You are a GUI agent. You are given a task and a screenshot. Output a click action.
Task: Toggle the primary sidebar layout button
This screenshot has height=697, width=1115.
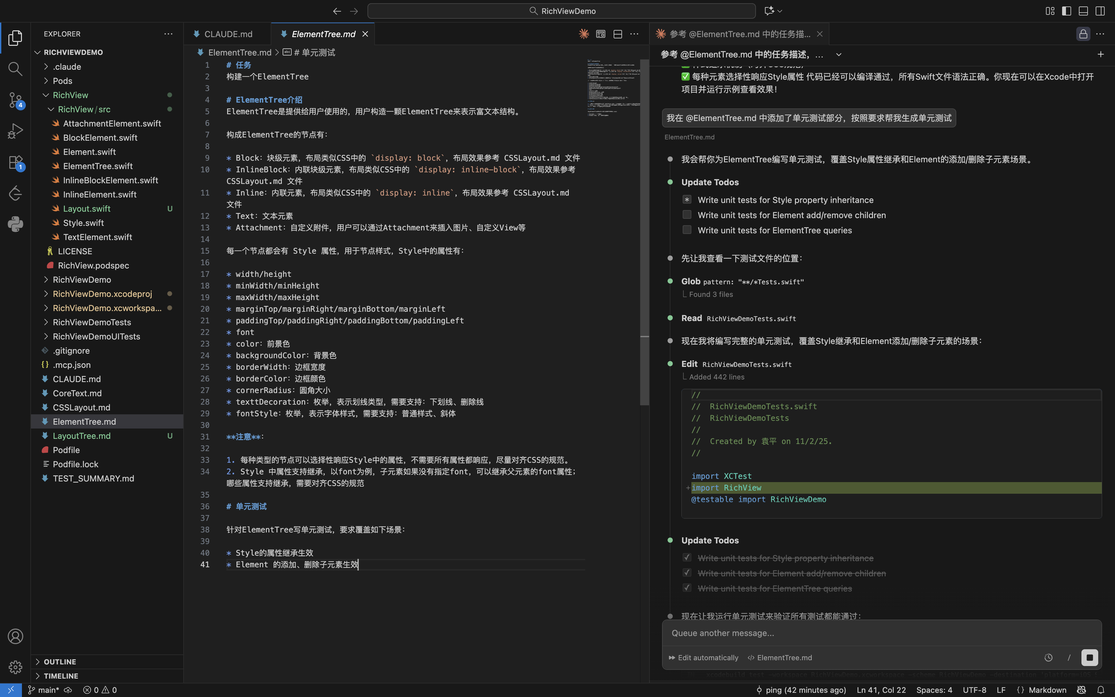coord(1066,11)
